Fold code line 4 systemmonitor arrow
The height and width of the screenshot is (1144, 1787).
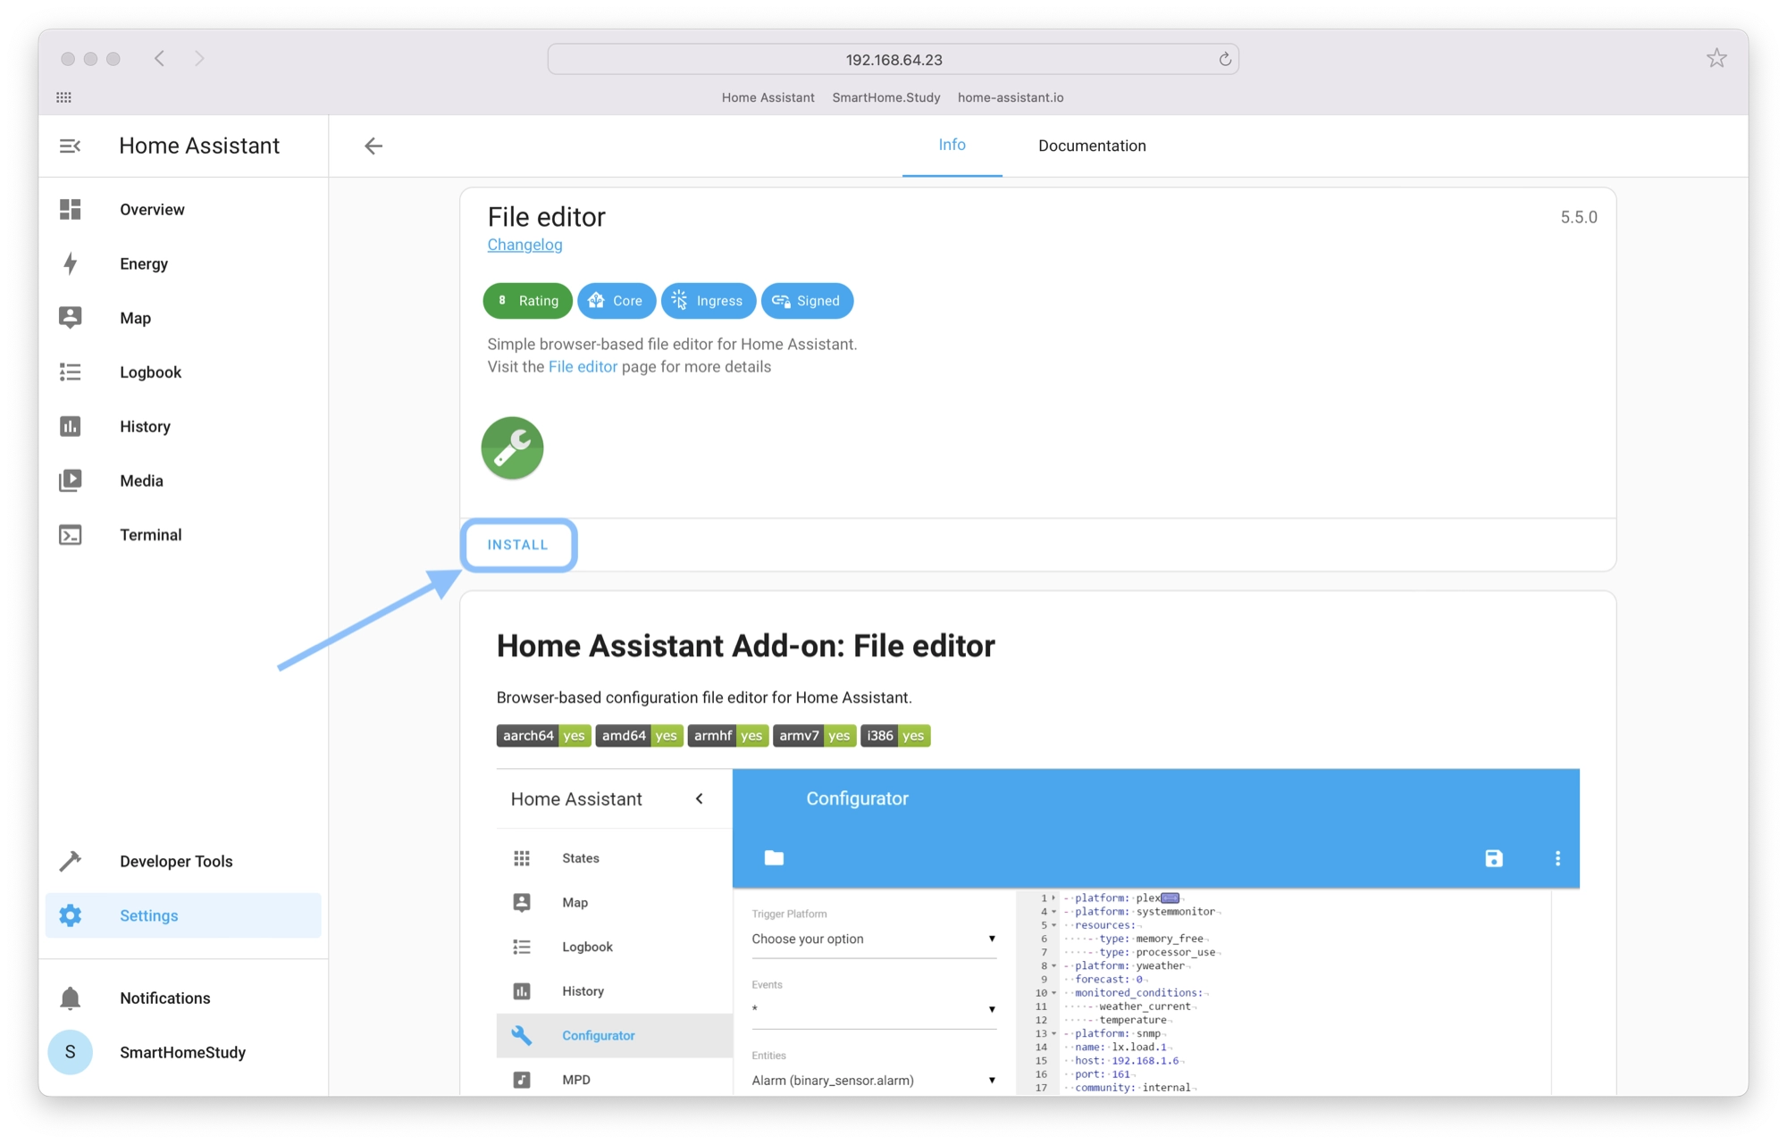[1054, 912]
